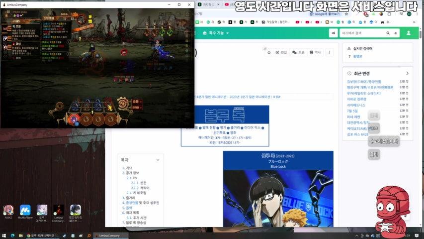Switch to the first Chrome tab 치지직
Viewport: 424px width, 239px height.
click(205, 4)
